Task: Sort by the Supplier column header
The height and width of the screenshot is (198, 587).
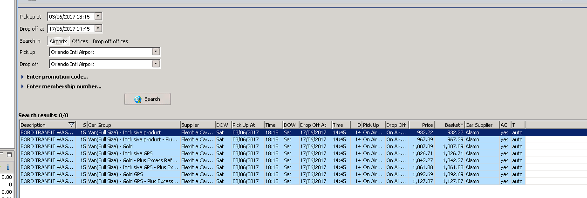Action: pyautogui.click(x=198, y=125)
